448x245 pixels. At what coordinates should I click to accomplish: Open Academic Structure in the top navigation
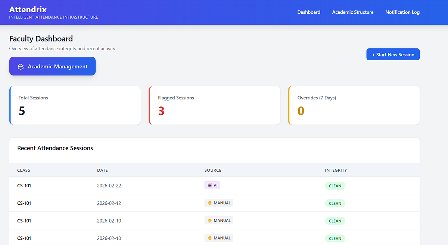click(x=353, y=12)
